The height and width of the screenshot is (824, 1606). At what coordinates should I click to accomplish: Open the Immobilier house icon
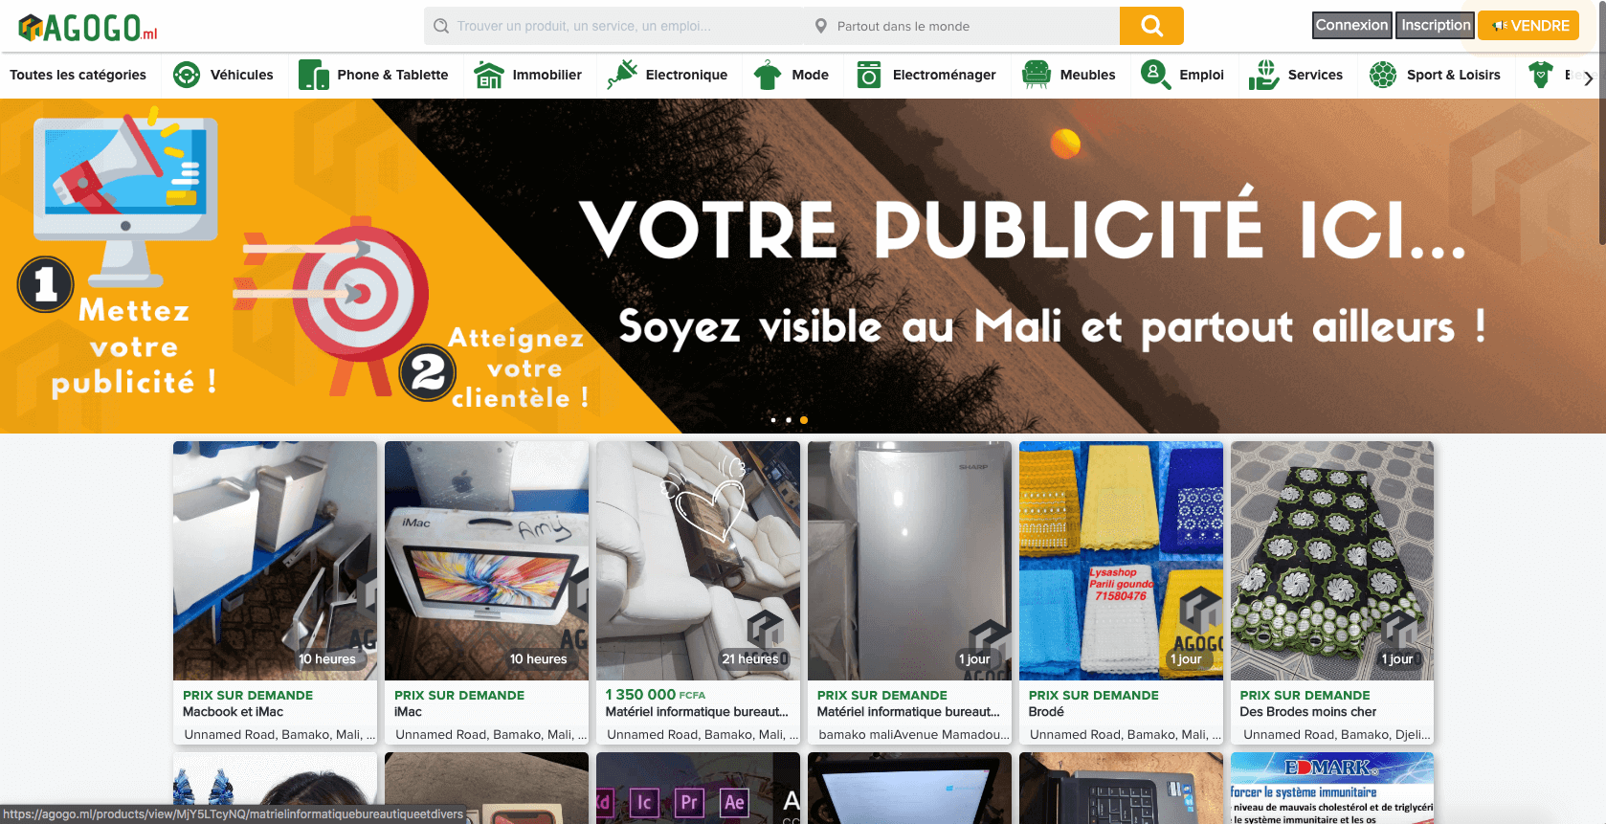(x=489, y=75)
